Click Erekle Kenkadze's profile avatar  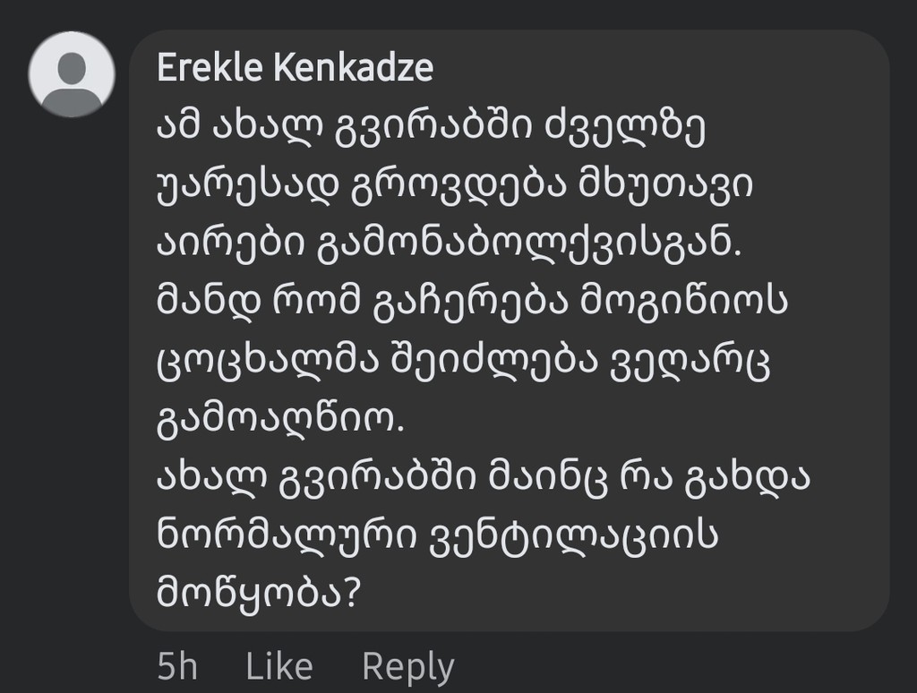click(x=72, y=74)
